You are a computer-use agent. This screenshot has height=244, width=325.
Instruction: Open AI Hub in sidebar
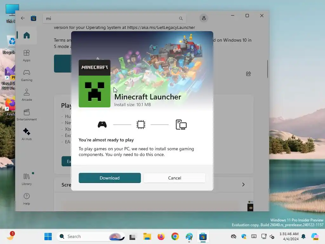coord(27,134)
